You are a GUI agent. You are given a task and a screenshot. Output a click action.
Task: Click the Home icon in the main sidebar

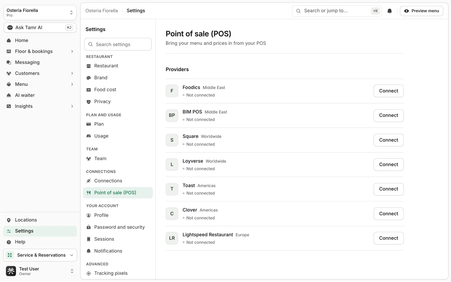point(9,40)
